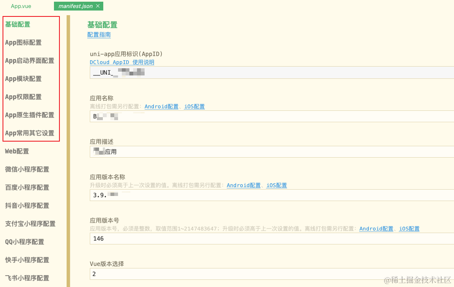Focus the 应用版本名称 field showing 3.9.
The image size is (454, 287).
pos(272,195)
